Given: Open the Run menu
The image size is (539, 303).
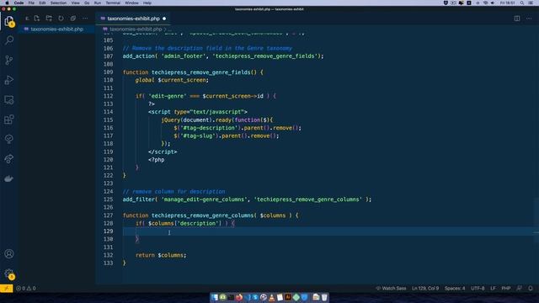Looking at the screenshot, I should coord(98,3).
